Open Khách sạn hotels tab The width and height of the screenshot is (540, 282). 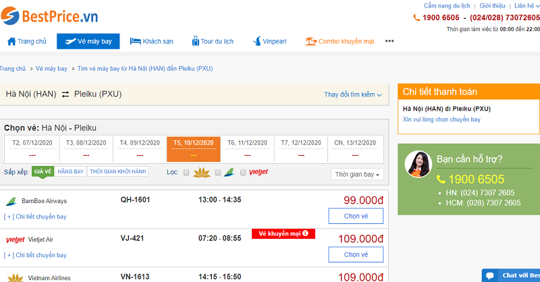(151, 41)
